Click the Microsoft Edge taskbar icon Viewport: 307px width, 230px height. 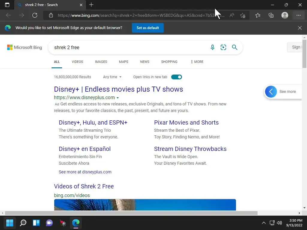pos(76,223)
